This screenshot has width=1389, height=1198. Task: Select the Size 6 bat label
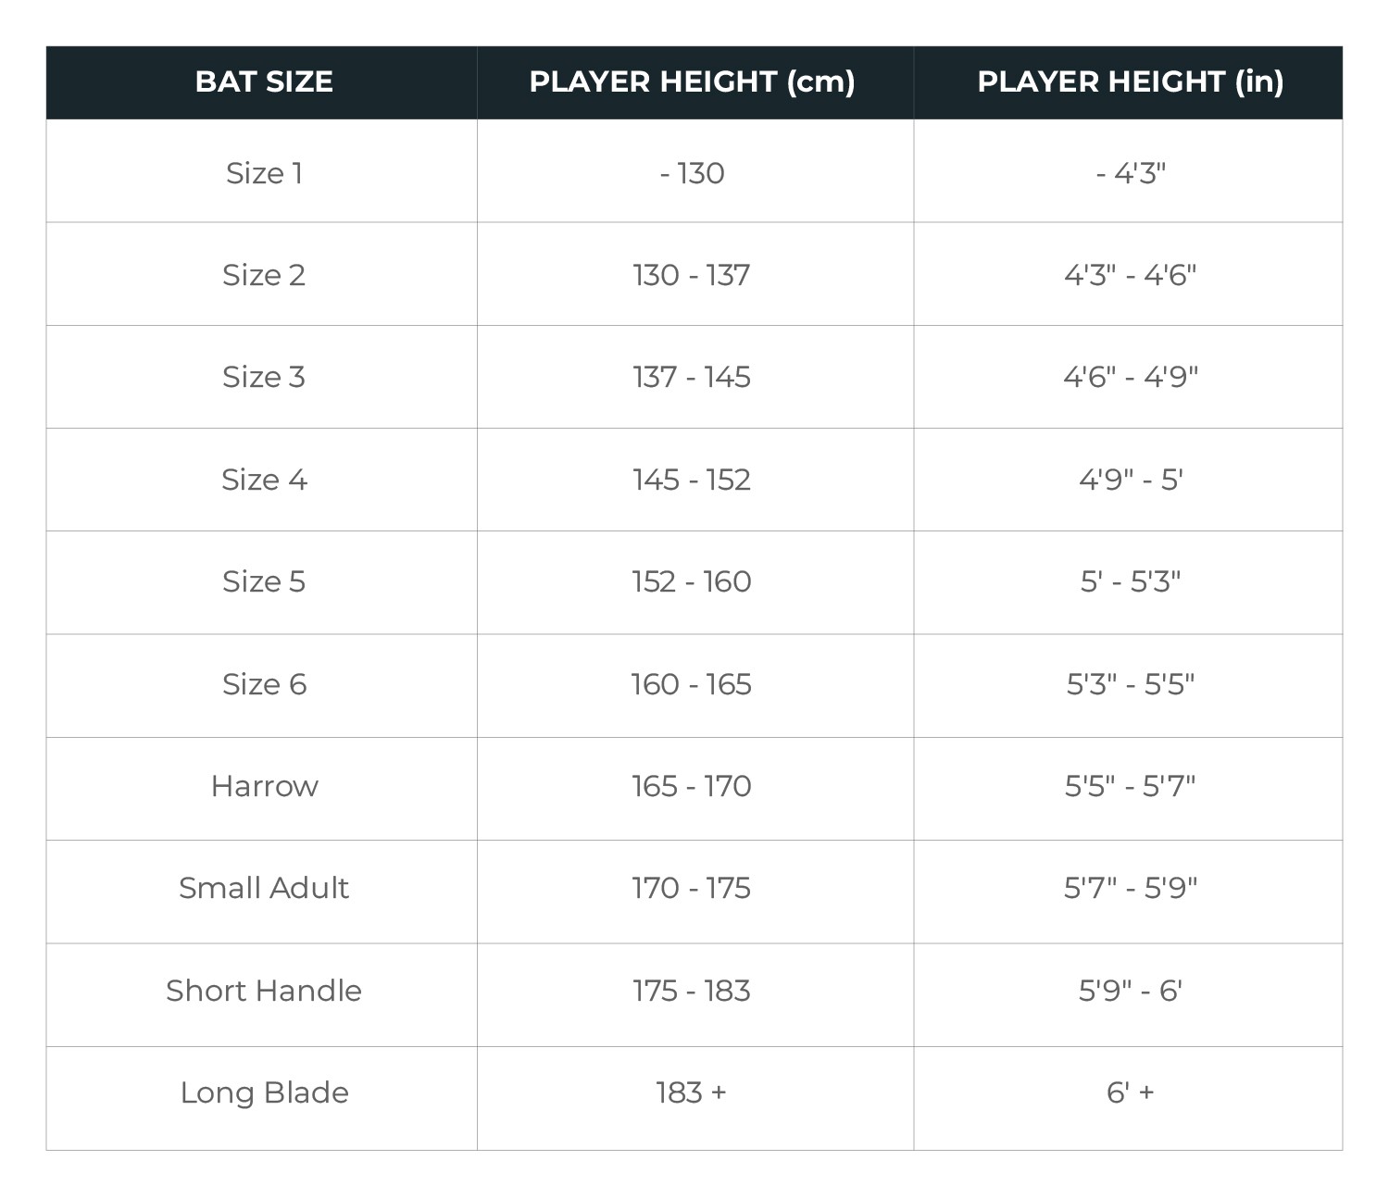click(x=264, y=684)
